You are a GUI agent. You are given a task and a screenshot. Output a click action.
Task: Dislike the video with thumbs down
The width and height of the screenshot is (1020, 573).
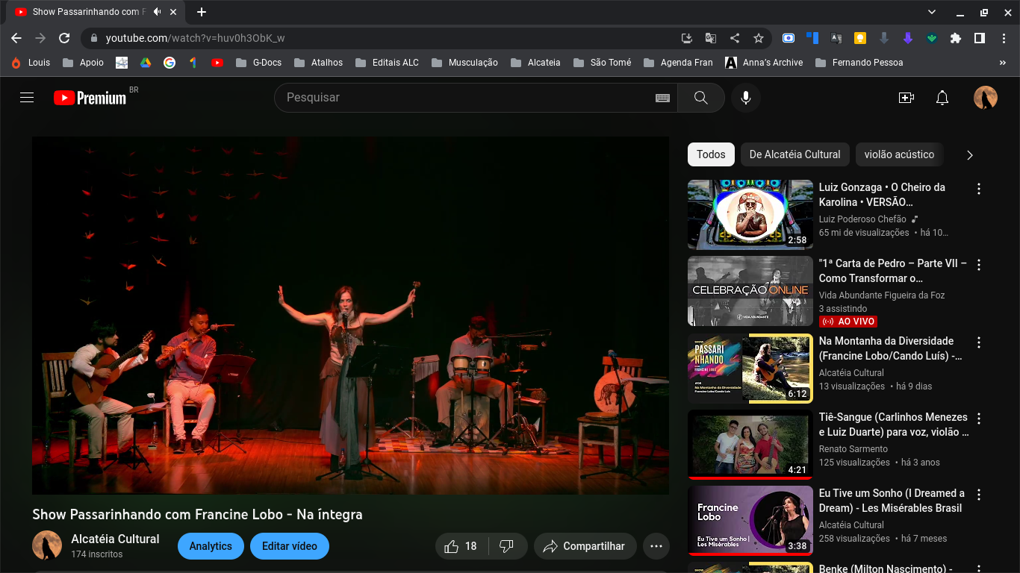click(x=506, y=546)
